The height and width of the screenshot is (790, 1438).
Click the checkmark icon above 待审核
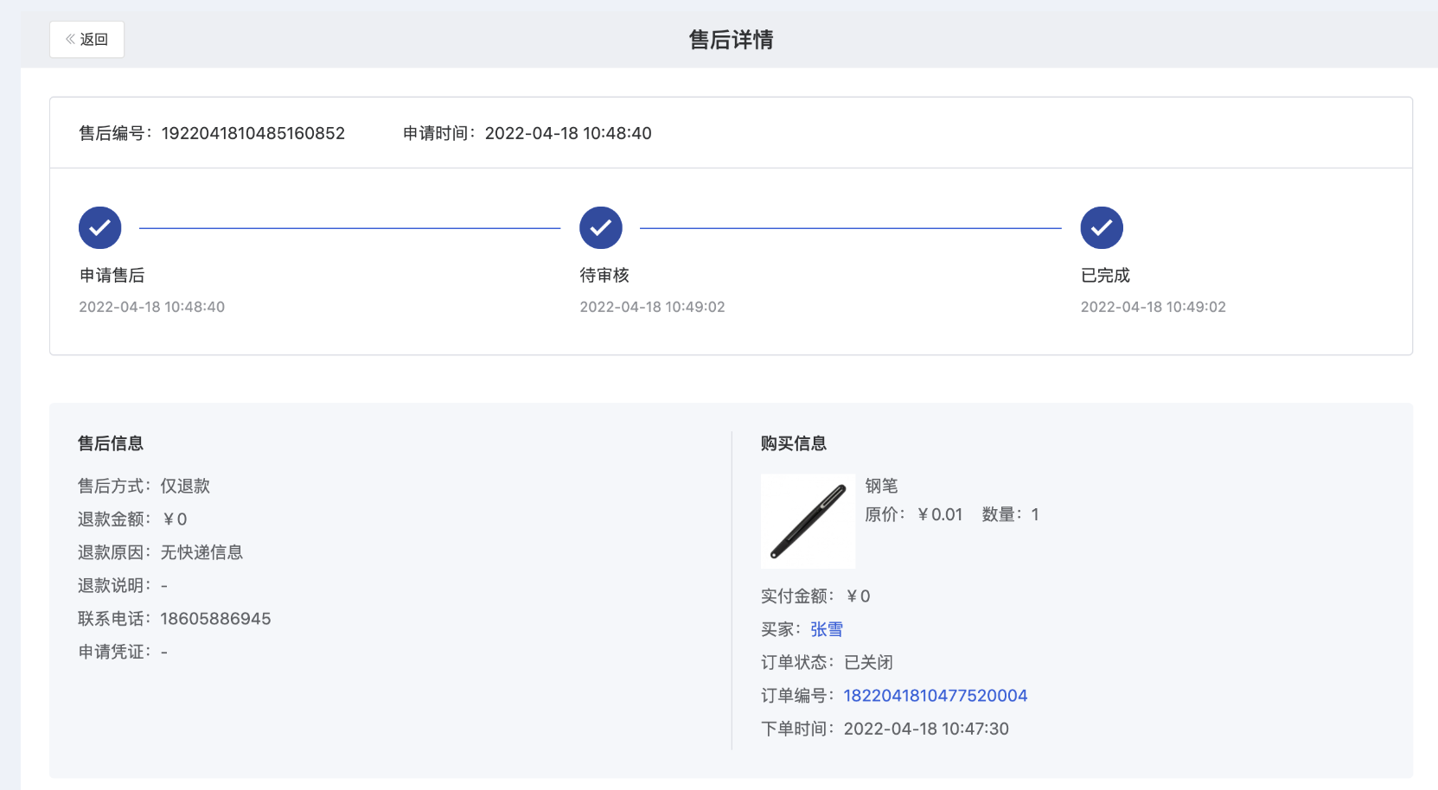point(601,228)
